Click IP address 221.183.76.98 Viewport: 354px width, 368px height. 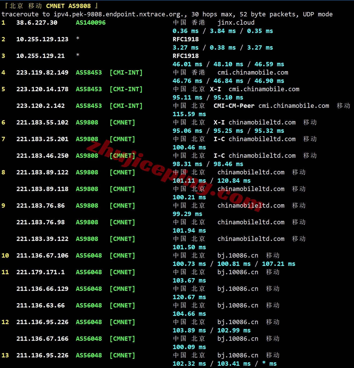tap(40, 222)
